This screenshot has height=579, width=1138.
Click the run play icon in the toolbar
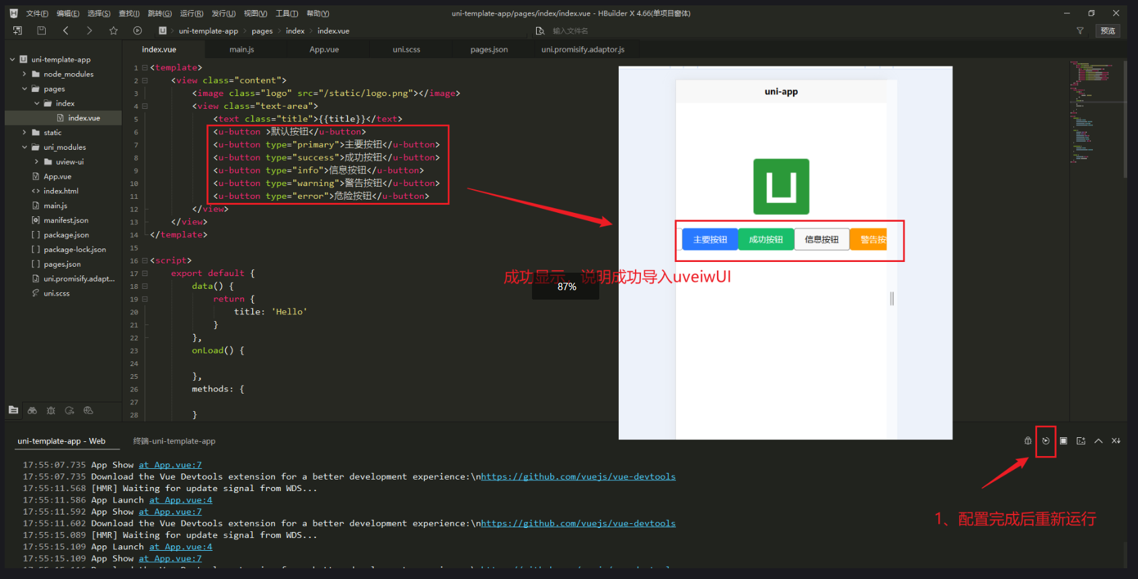[x=137, y=30]
